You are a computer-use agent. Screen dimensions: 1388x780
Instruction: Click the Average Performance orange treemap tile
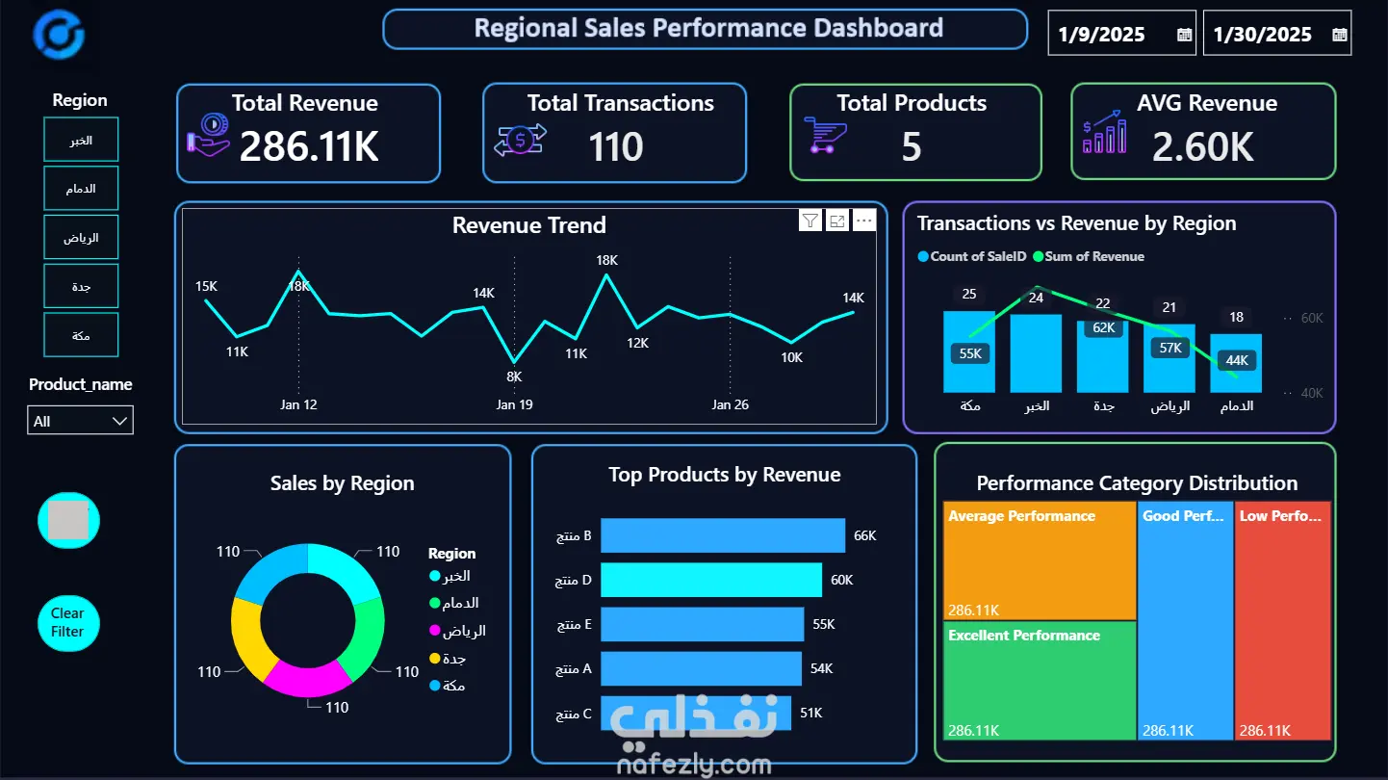click(1040, 560)
